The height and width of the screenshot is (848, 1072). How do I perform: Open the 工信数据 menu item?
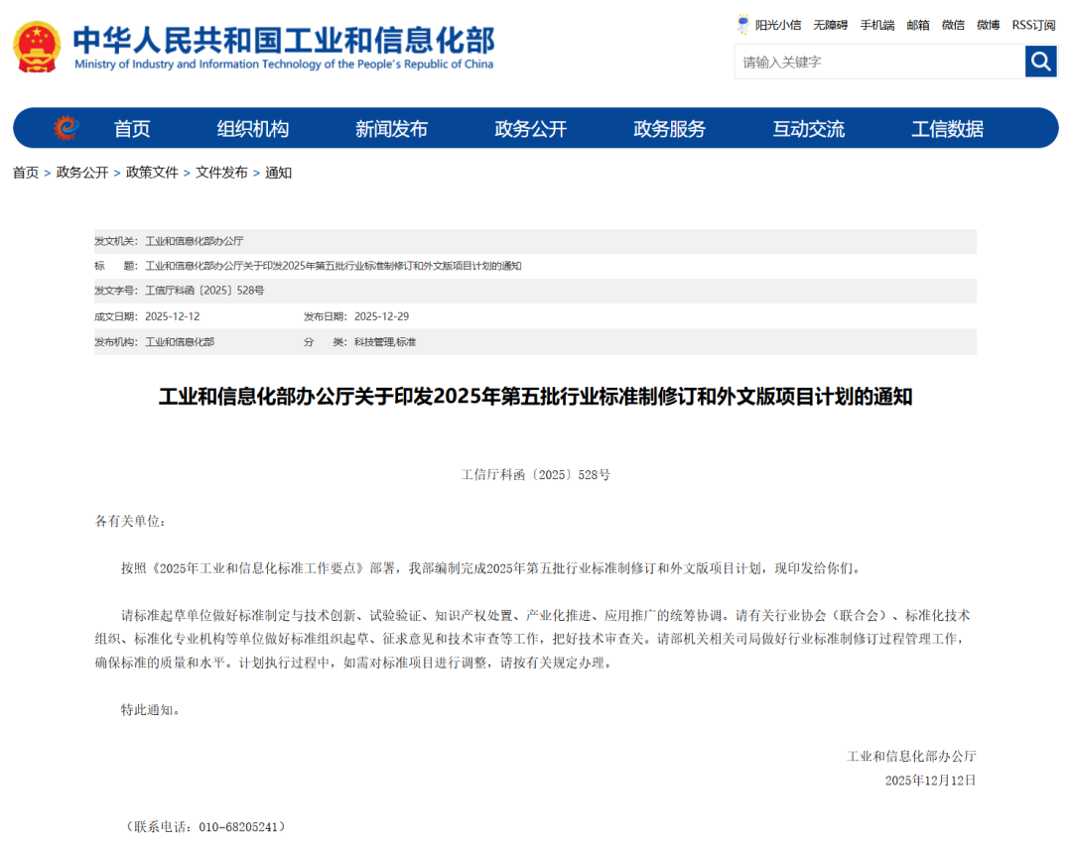click(947, 128)
